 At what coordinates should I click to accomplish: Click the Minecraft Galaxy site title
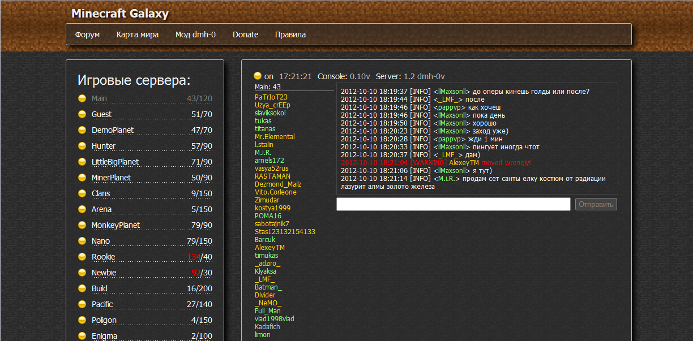(x=120, y=14)
